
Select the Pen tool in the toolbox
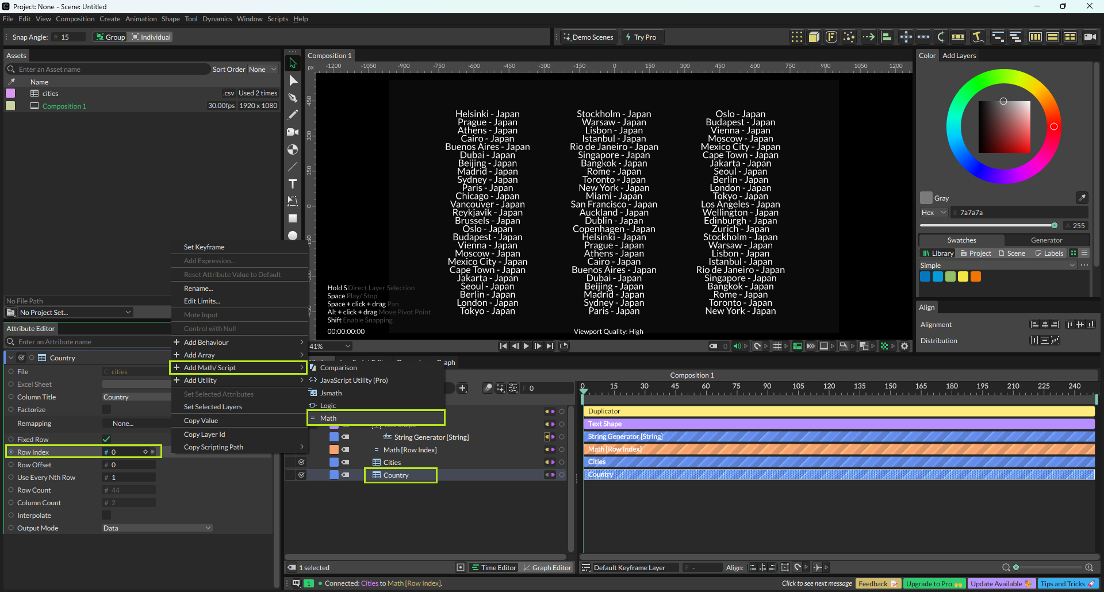[x=293, y=98]
